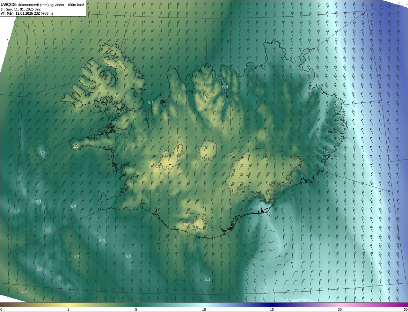Click the 6.1 precipitation value label
Image resolution: width=408 pixels, height=312 pixels.
click(x=208, y=279)
